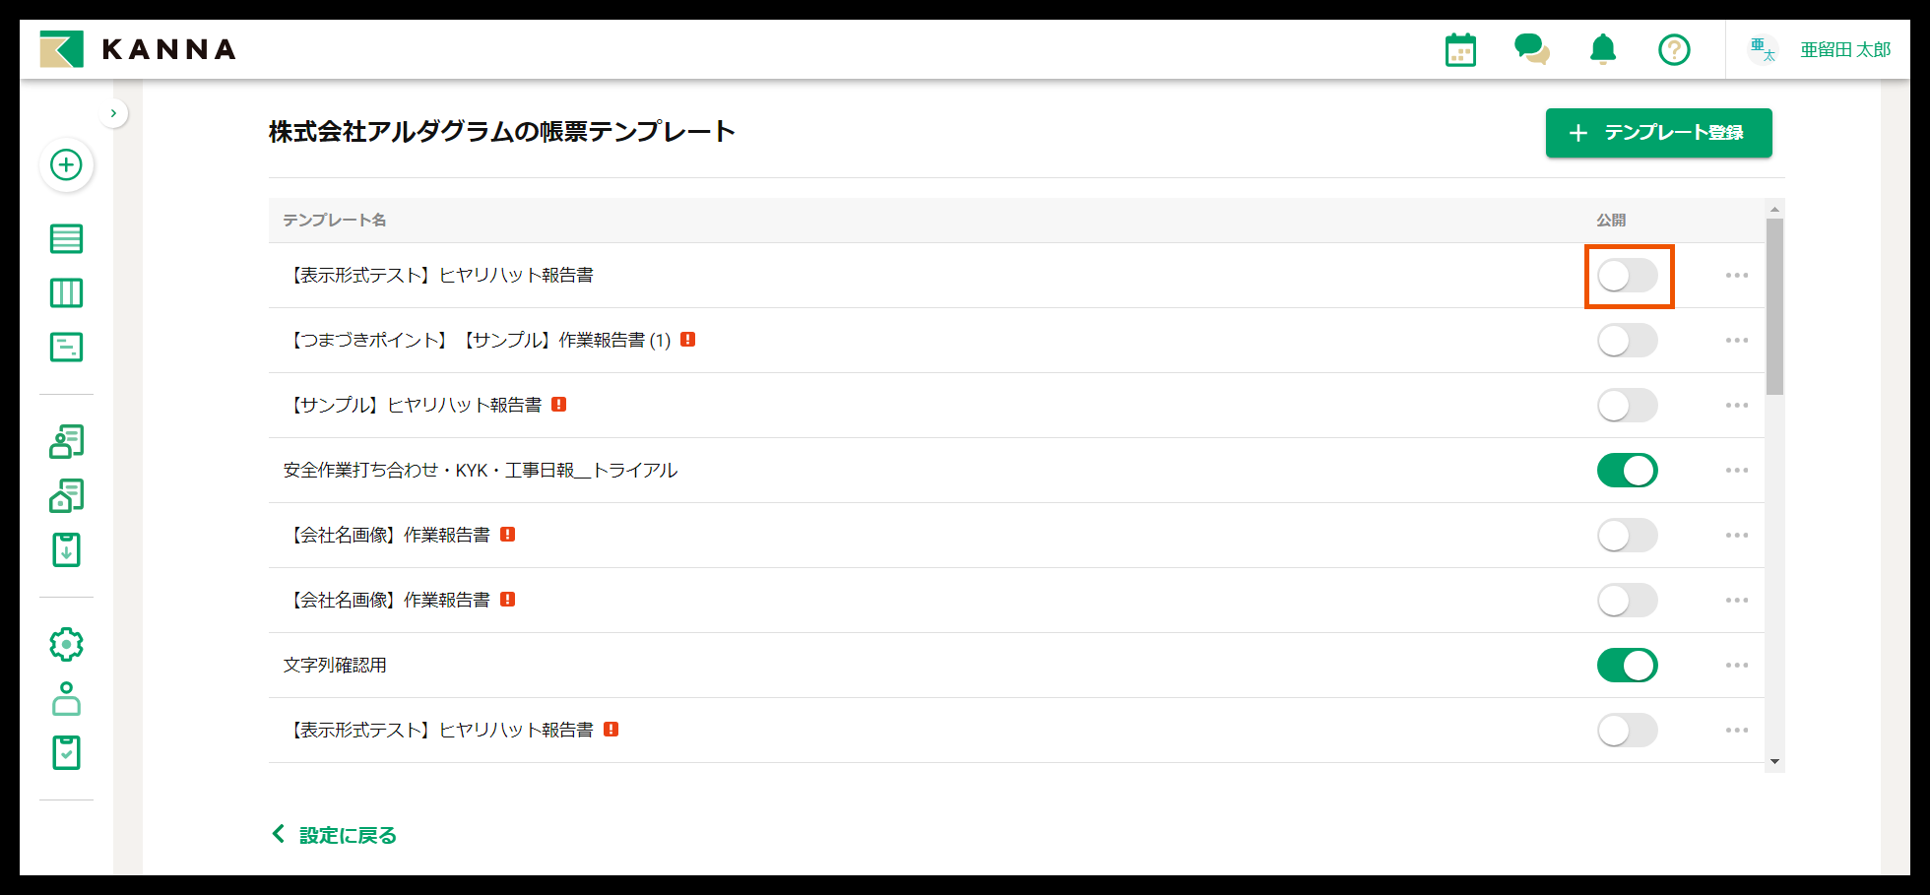Click the notification bell icon
The width and height of the screenshot is (1930, 895).
coord(1603,49)
